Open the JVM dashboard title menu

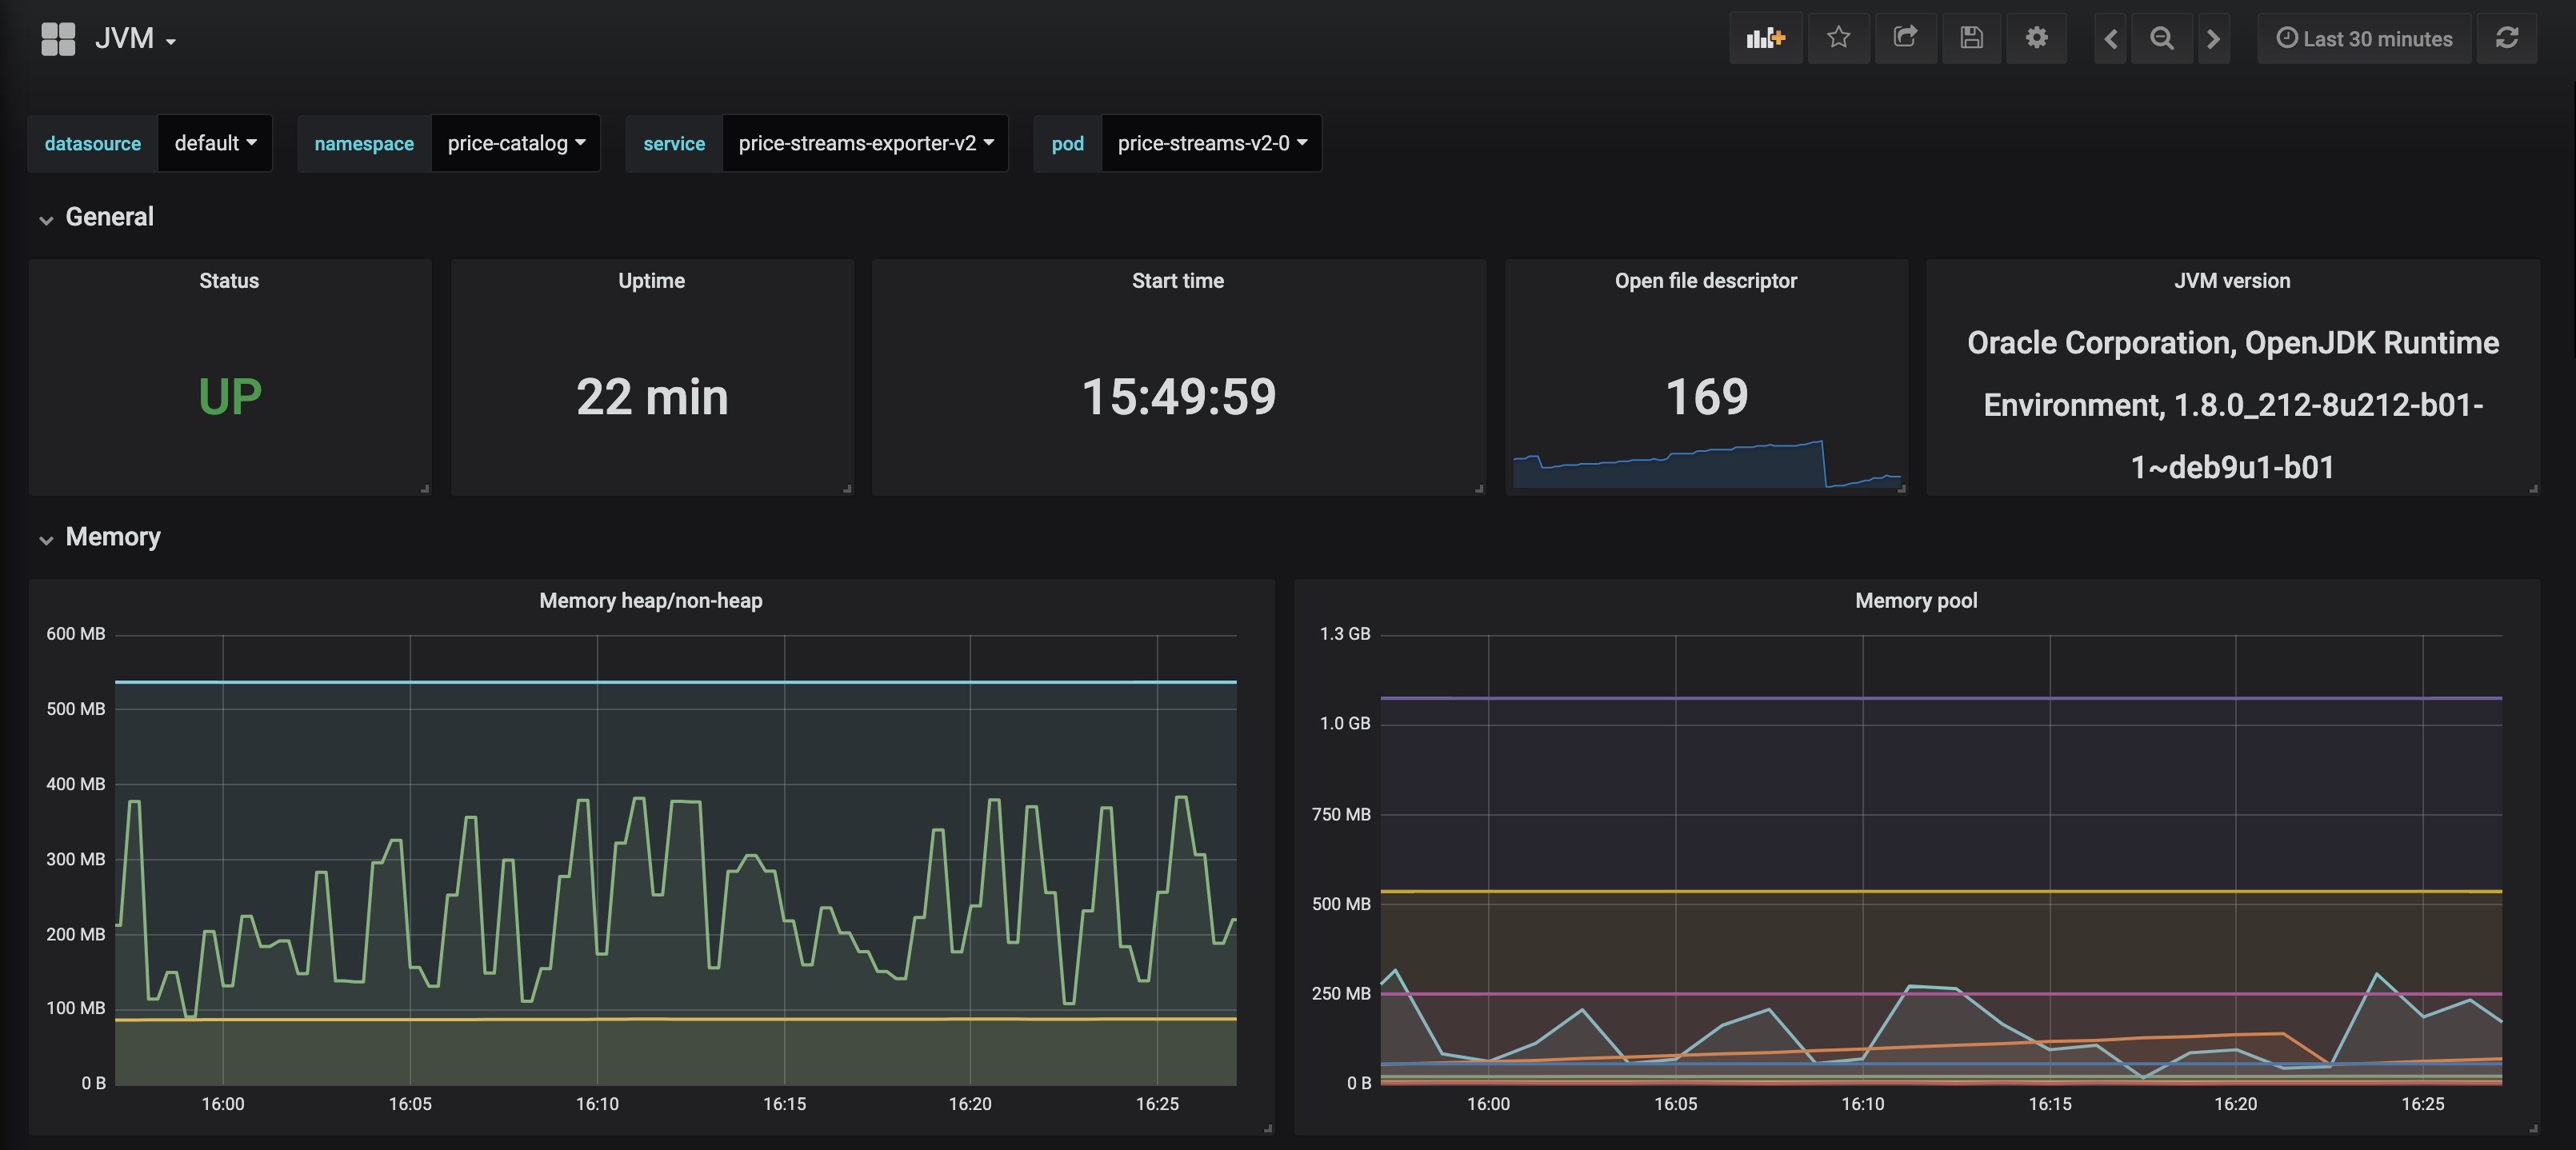tap(135, 39)
